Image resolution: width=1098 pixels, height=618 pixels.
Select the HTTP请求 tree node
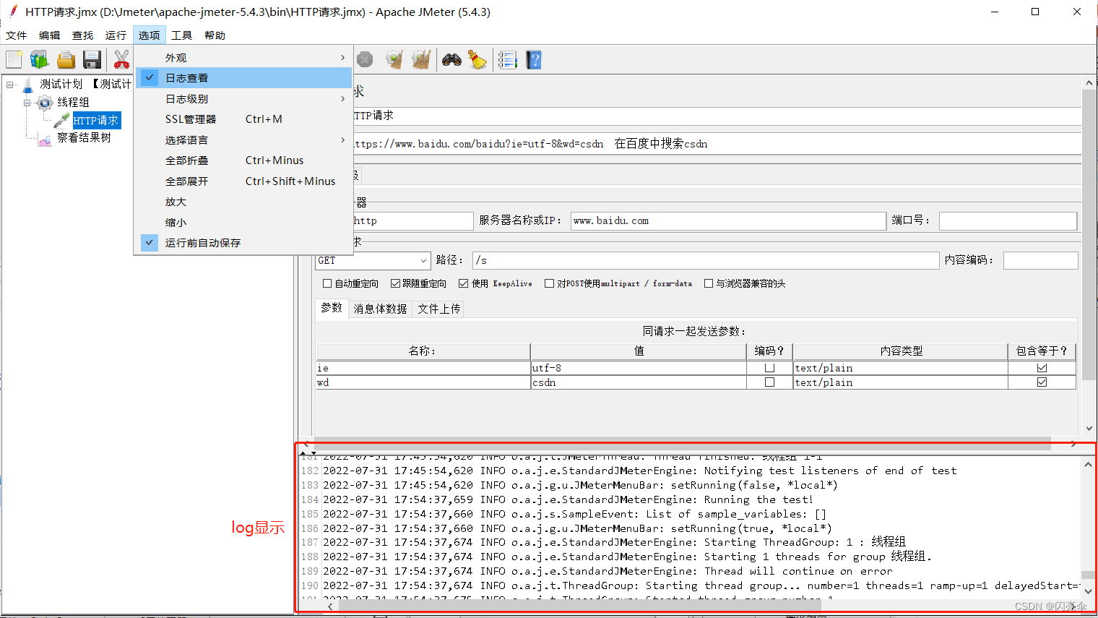pyautogui.click(x=95, y=120)
